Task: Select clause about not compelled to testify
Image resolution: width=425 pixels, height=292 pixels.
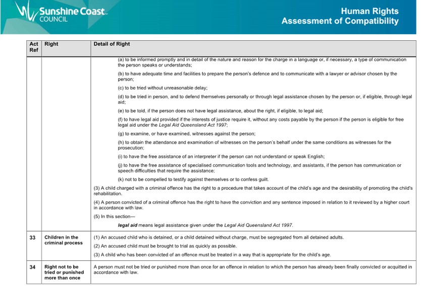Action: pyautogui.click(x=193, y=179)
